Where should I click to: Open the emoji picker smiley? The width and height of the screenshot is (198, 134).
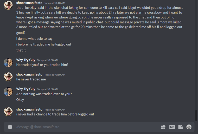189,127
